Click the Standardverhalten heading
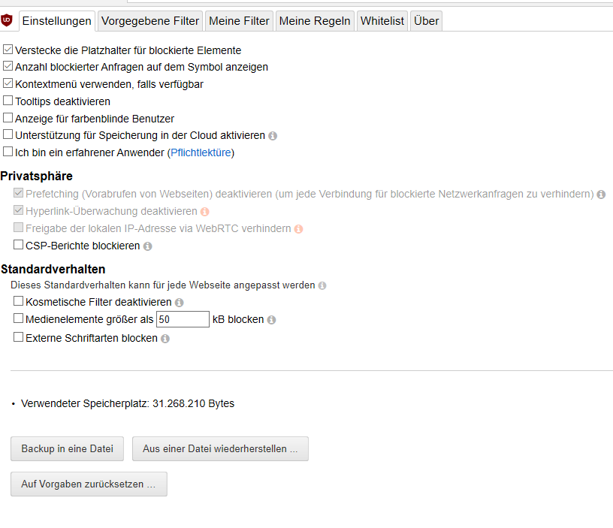Viewport: 613px width, 528px height. [53, 270]
